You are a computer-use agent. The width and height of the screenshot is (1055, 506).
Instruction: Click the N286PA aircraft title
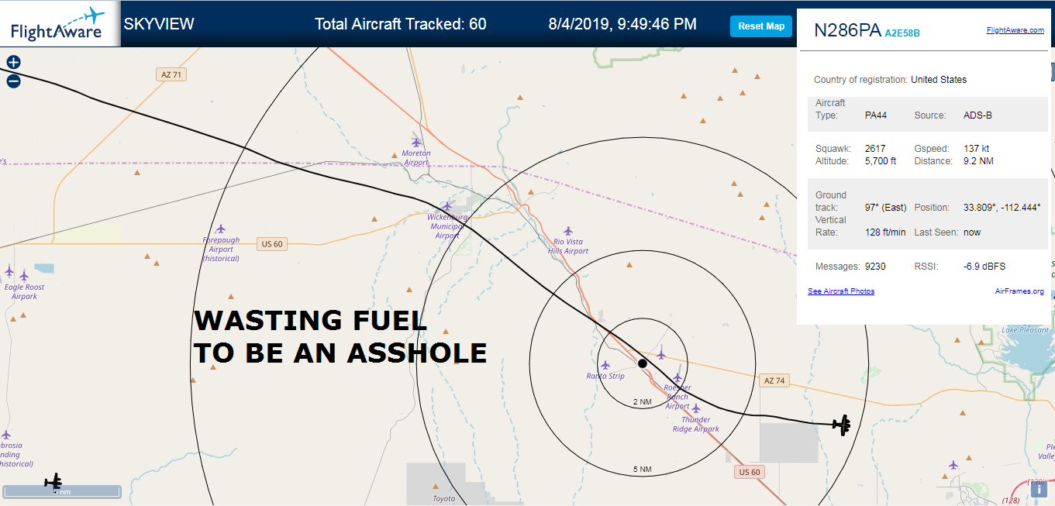tap(847, 30)
